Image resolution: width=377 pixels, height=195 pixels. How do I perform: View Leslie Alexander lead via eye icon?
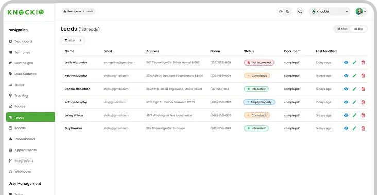[x=346, y=62]
